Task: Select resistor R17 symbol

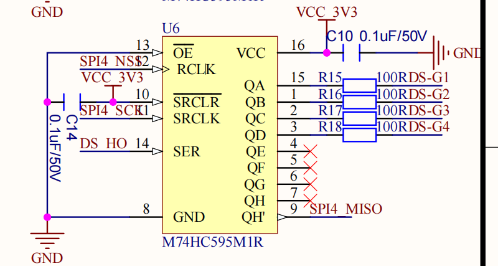Action: click(360, 118)
